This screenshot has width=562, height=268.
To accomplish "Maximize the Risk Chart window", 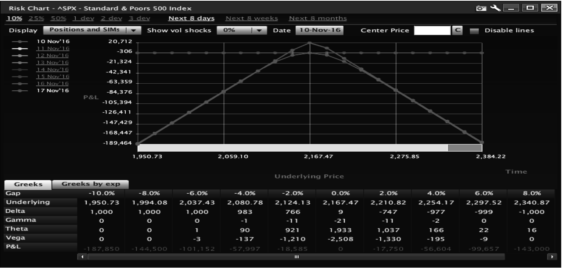I will click(x=531, y=8).
